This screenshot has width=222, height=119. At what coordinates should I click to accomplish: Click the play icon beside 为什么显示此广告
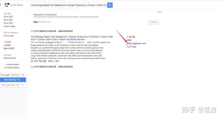[x=23, y=85]
